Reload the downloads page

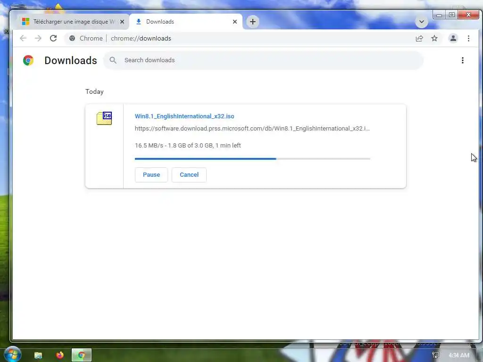click(53, 38)
